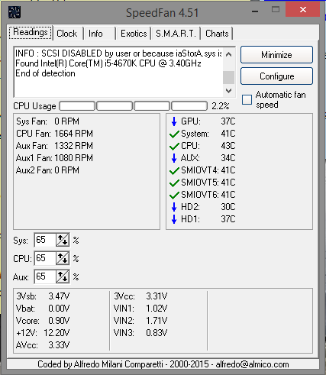The height and width of the screenshot is (375, 326).
Task: Click the CPU speed spinner arrows
Action: pyautogui.click(x=63, y=258)
